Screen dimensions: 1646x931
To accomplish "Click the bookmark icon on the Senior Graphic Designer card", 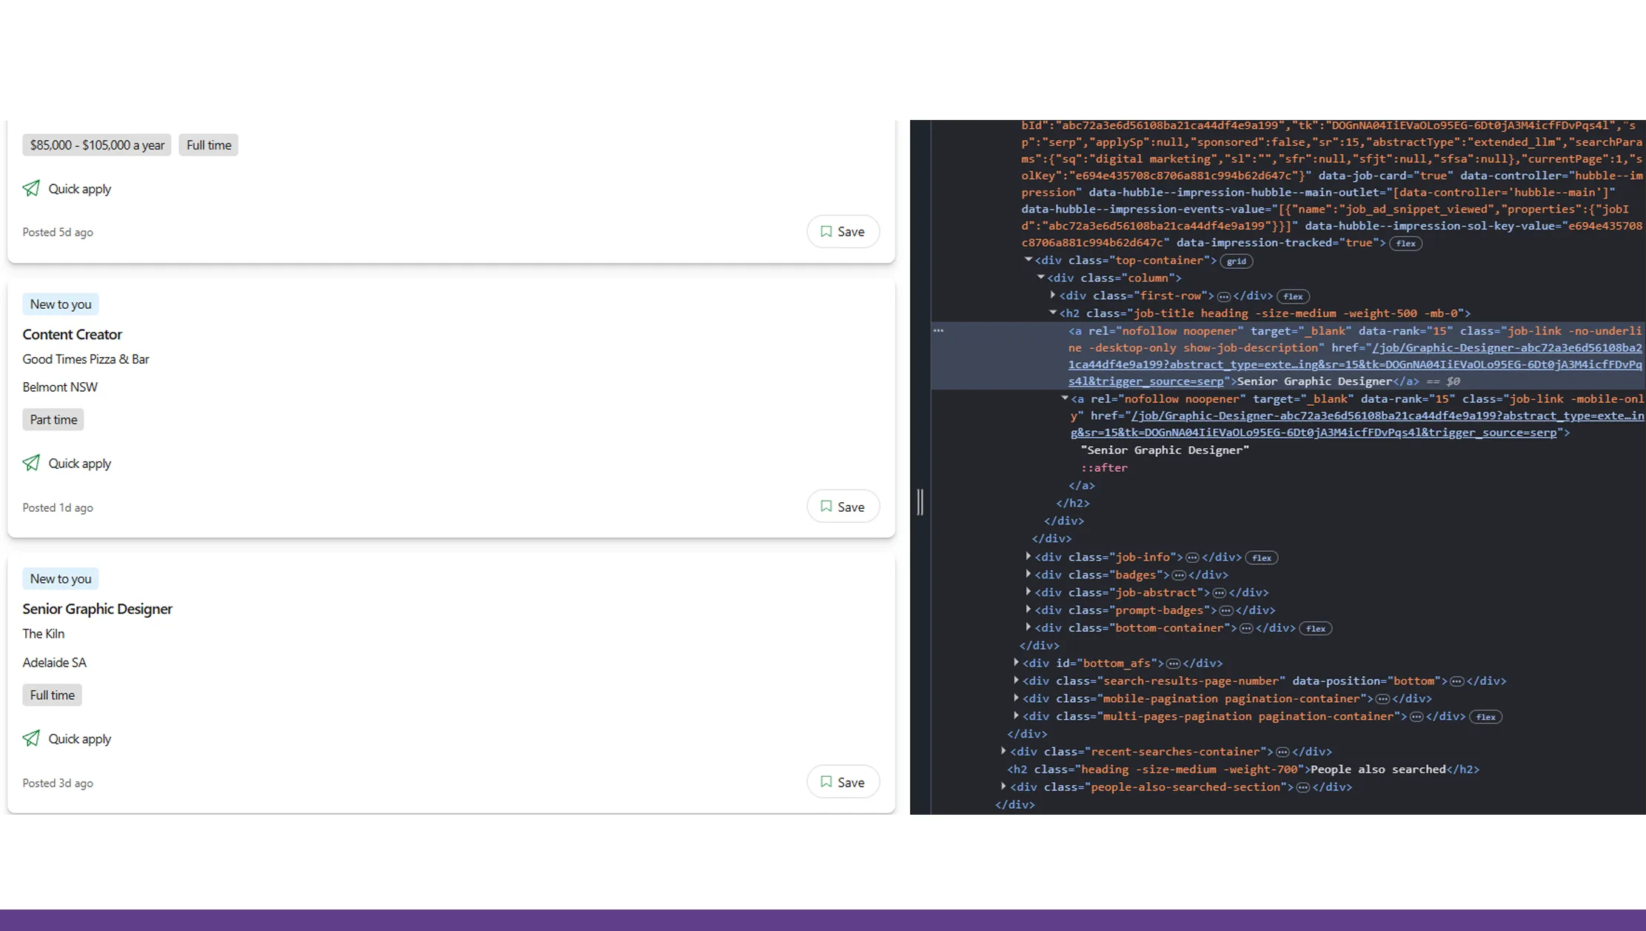I will 826,782.
